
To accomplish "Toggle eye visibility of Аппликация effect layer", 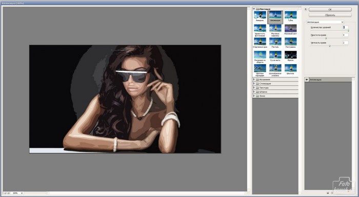I will coord(307,80).
